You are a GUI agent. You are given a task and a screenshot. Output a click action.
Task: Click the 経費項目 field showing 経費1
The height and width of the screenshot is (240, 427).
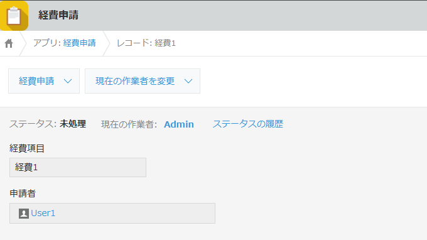(78, 167)
